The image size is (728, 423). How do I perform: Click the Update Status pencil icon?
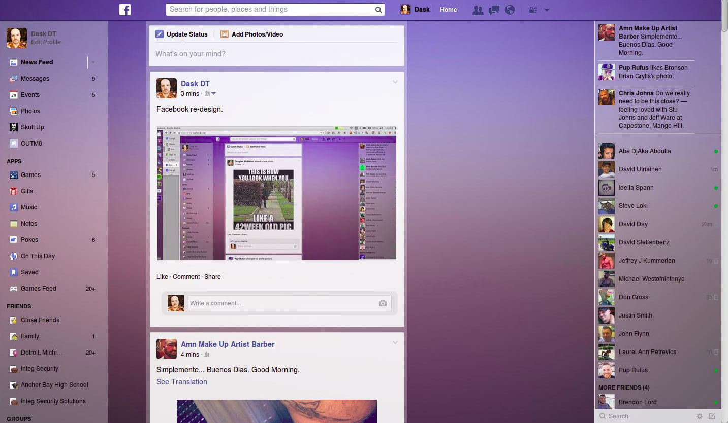pyautogui.click(x=160, y=34)
